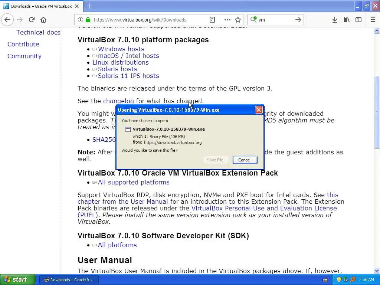The height and width of the screenshot is (285, 380).
Task: Cancel the file download dialog
Action: click(245, 160)
